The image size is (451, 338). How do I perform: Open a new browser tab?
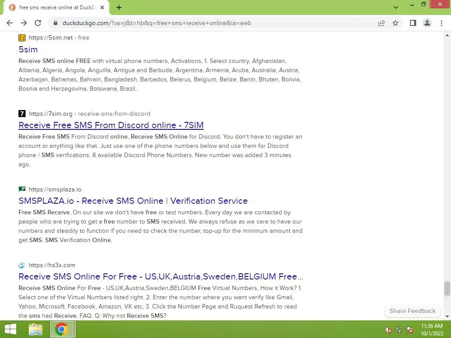point(119,7)
